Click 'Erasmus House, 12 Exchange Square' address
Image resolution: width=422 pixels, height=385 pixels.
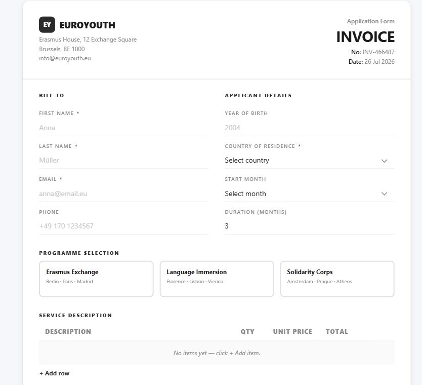tap(88, 40)
